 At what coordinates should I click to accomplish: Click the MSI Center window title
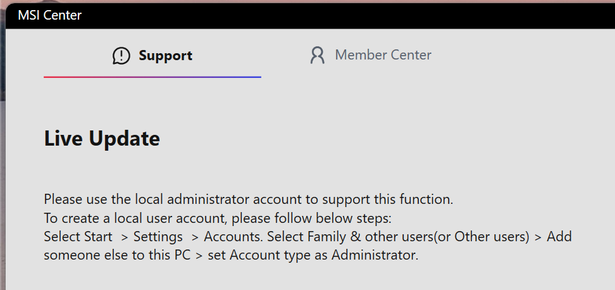49,15
